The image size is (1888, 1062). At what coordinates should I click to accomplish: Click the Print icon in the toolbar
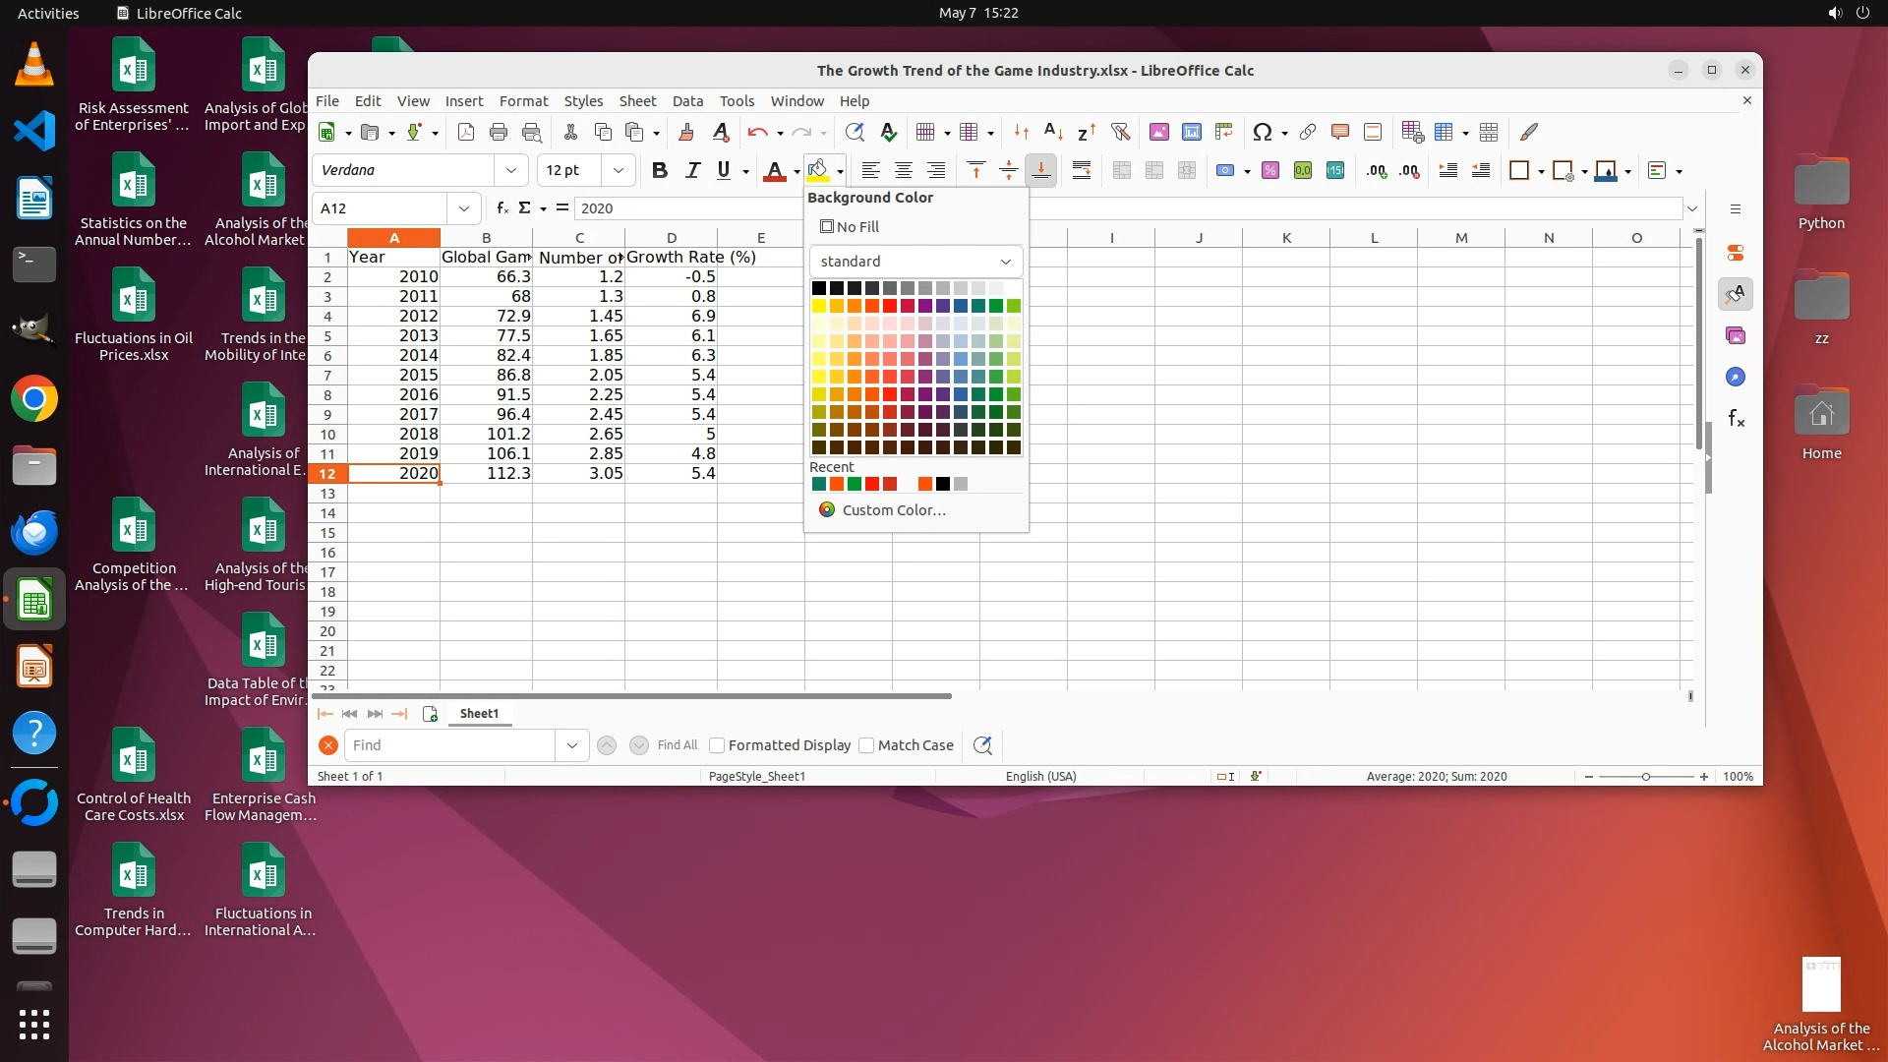(499, 132)
